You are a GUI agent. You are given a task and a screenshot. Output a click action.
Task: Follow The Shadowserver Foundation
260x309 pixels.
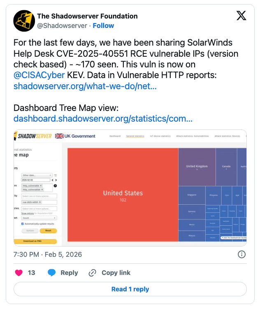[x=103, y=25]
